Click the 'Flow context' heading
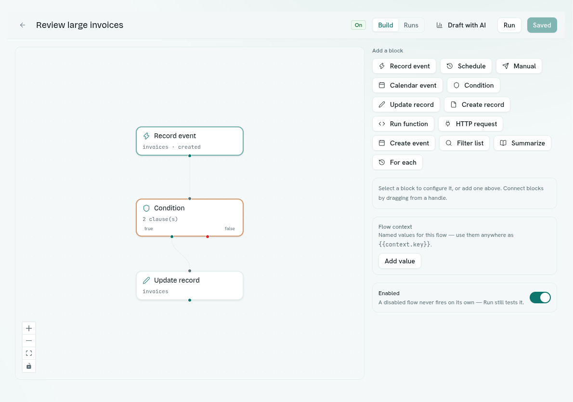The height and width of the screenshot is (402, 573). pos(395,227)
